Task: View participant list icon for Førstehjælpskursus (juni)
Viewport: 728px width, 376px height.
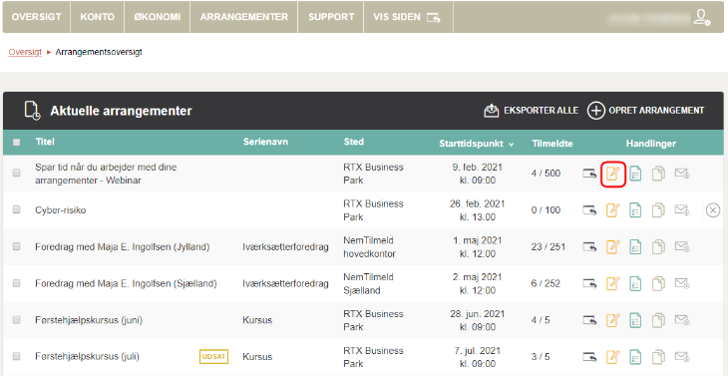Action: (x=635, y=321)
